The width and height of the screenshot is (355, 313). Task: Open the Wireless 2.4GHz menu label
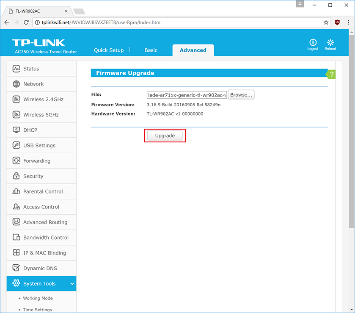tap(44, 99)
